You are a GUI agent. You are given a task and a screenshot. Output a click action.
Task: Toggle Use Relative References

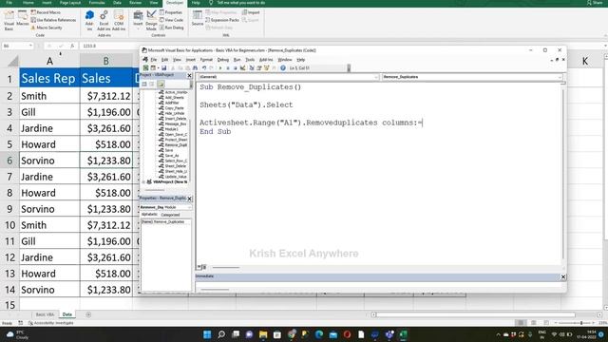pos(53,20)
